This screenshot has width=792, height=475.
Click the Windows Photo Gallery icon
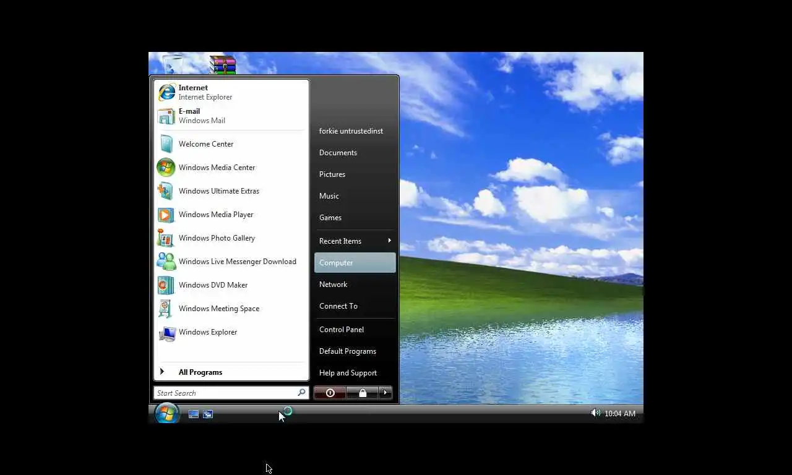pyautogui.click(x=166, y=238)
